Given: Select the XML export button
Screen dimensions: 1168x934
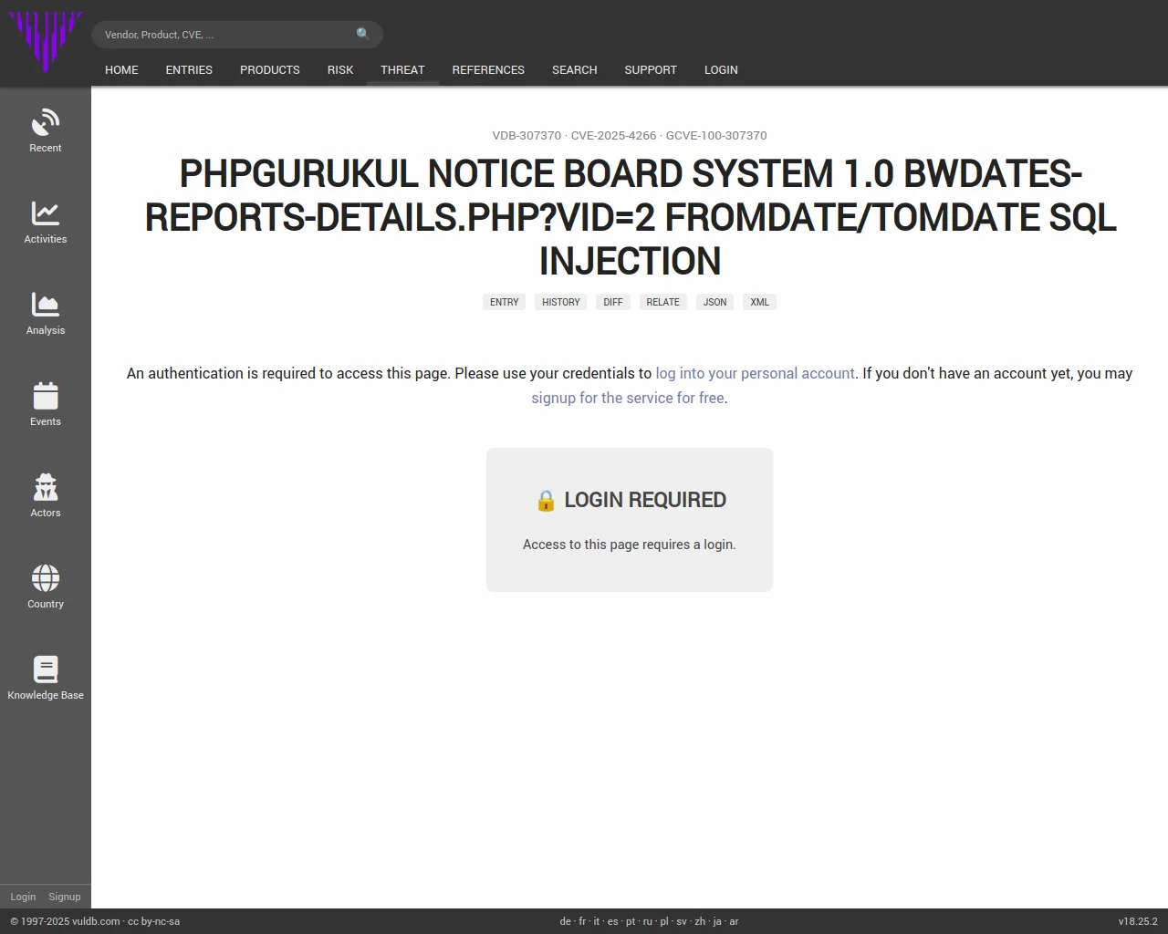Looking at the screenshot, I should (760, 302).
